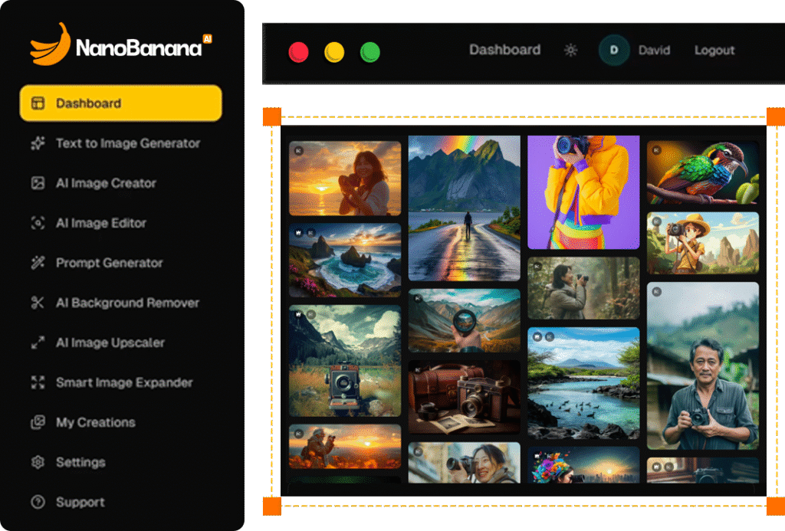Screen dimensions: 785x531
Task: Click the AI Background Remover scissors icon
Action: tap(38, 303)
